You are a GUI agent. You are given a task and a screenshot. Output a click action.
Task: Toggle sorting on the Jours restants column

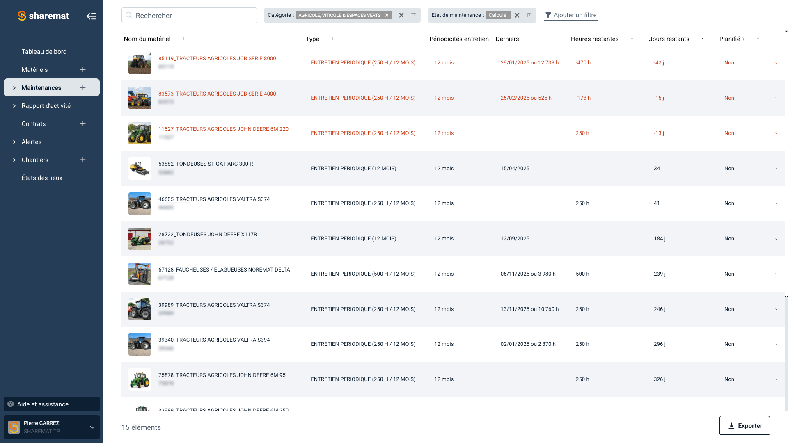[x=703, y=39]
